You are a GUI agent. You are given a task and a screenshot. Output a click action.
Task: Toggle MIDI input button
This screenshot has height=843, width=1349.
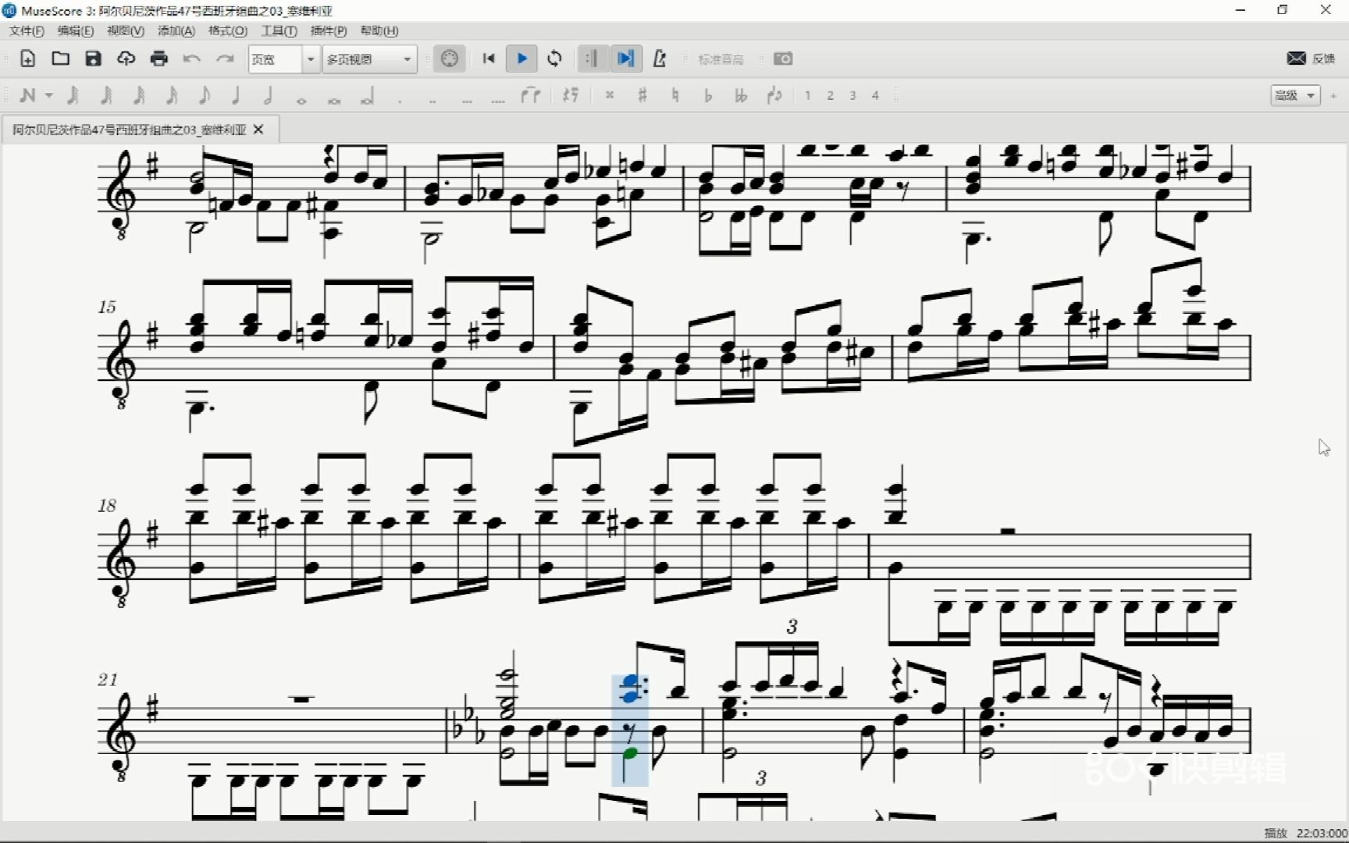[450, 59]
